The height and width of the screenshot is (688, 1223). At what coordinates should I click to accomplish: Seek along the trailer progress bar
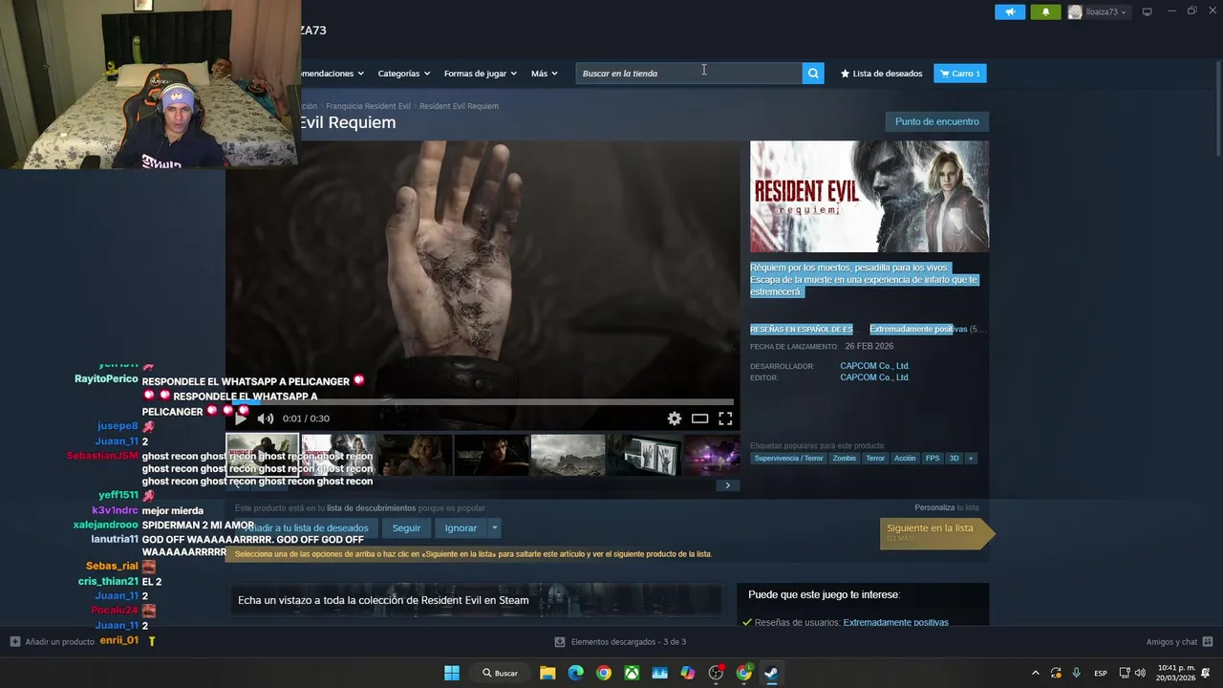tap(483, 402)
